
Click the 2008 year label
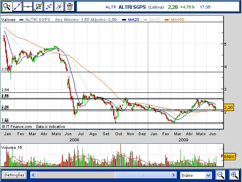74,140
